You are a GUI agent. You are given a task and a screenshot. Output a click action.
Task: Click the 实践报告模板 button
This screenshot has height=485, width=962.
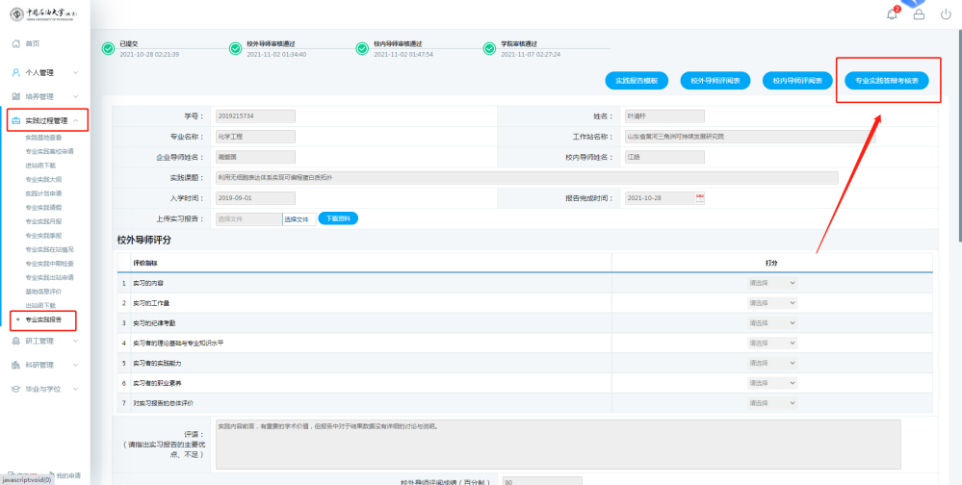tap(636, 82)
